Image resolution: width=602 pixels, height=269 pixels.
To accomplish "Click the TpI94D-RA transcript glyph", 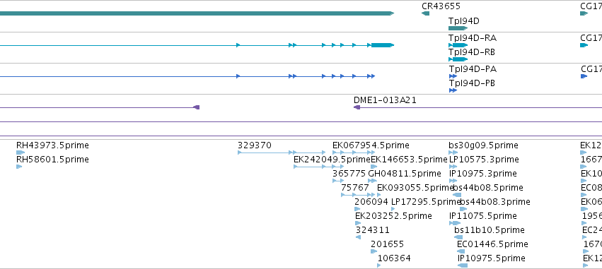I will [458, 45].
